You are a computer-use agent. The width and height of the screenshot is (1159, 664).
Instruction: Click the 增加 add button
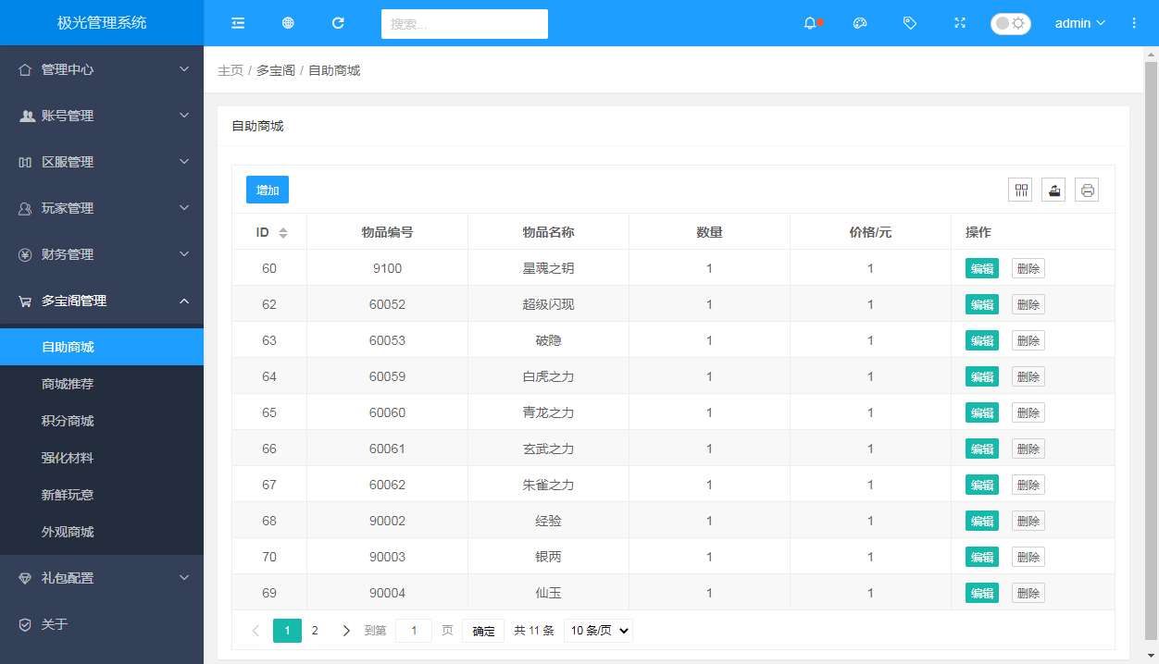[268, 190]
